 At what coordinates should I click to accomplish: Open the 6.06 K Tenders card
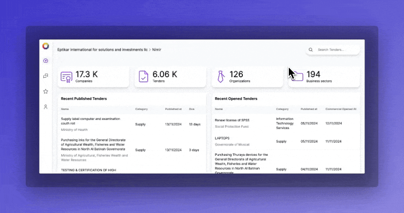click(x=171, y=77)
